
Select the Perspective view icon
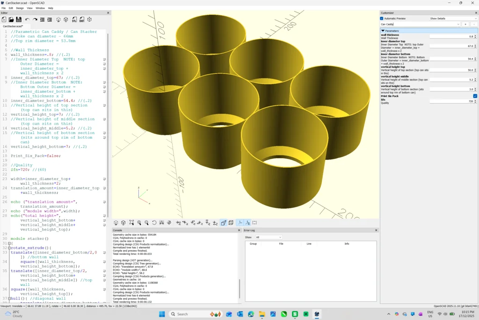(x=224, y=223)
